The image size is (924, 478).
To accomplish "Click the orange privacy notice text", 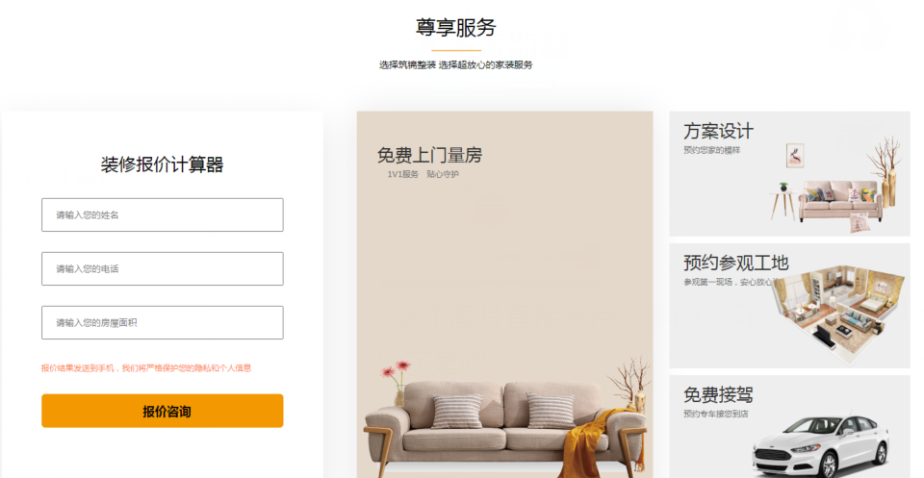I will (146, 368).
